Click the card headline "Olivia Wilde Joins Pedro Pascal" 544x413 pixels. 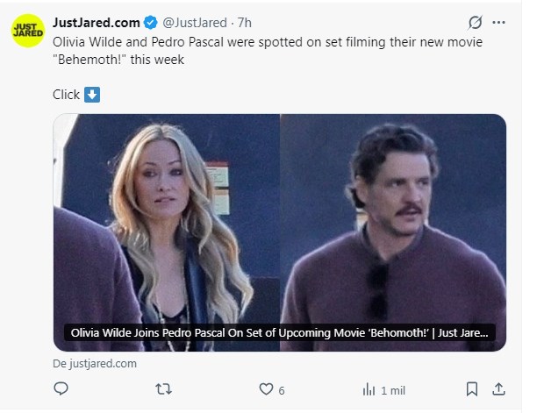(279, 333)
